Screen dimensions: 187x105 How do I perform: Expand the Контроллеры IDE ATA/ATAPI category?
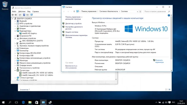(x=15, y=53)
